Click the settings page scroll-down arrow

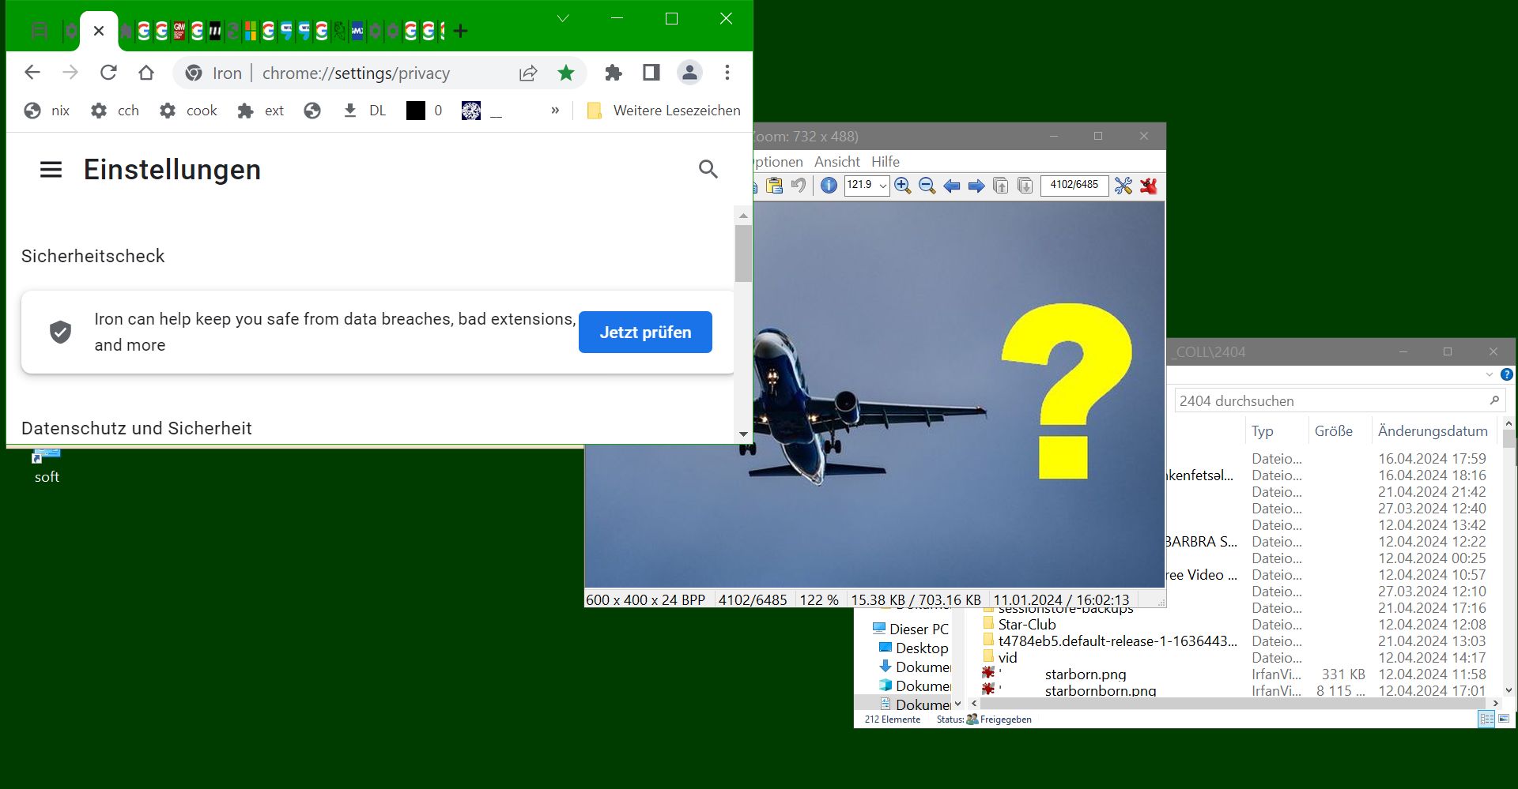[743, 434]
